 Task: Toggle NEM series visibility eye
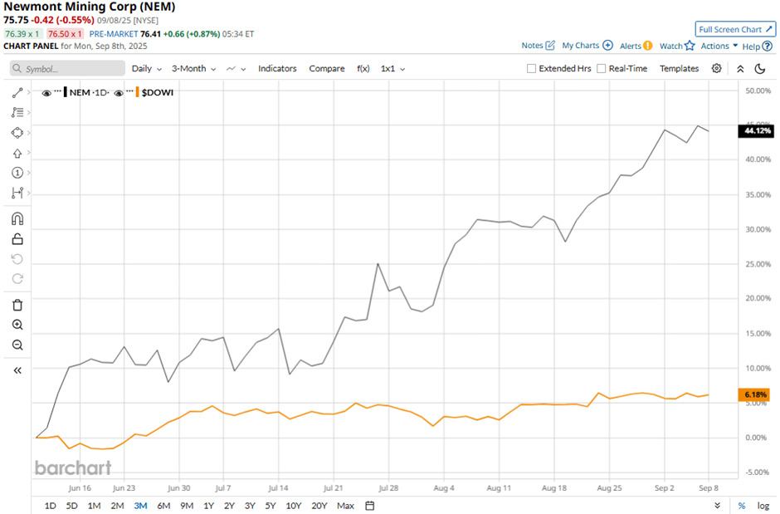tap(46, 93)
